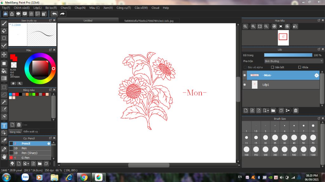
Task: Open the Pha trộn blend mode dropdown
Action: point(294,61)
